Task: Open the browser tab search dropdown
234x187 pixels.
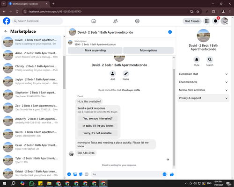Action: (4, 4)
